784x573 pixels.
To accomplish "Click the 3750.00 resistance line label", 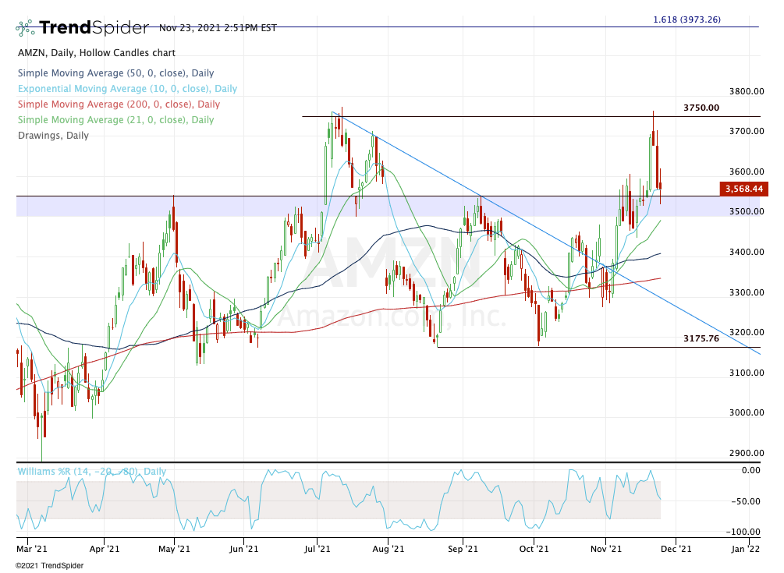I will pos(701,108).
